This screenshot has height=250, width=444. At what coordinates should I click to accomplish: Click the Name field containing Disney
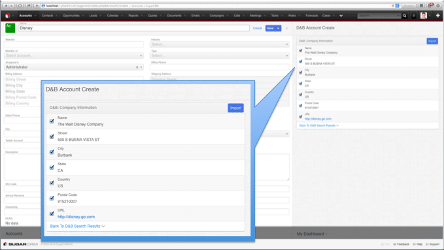click(x=133, y=28)
